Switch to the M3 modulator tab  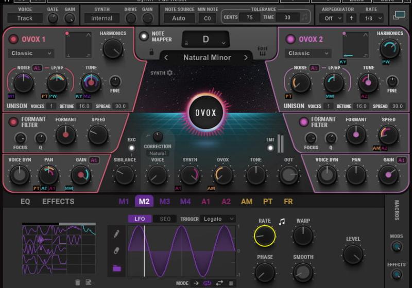click(165, 202)
